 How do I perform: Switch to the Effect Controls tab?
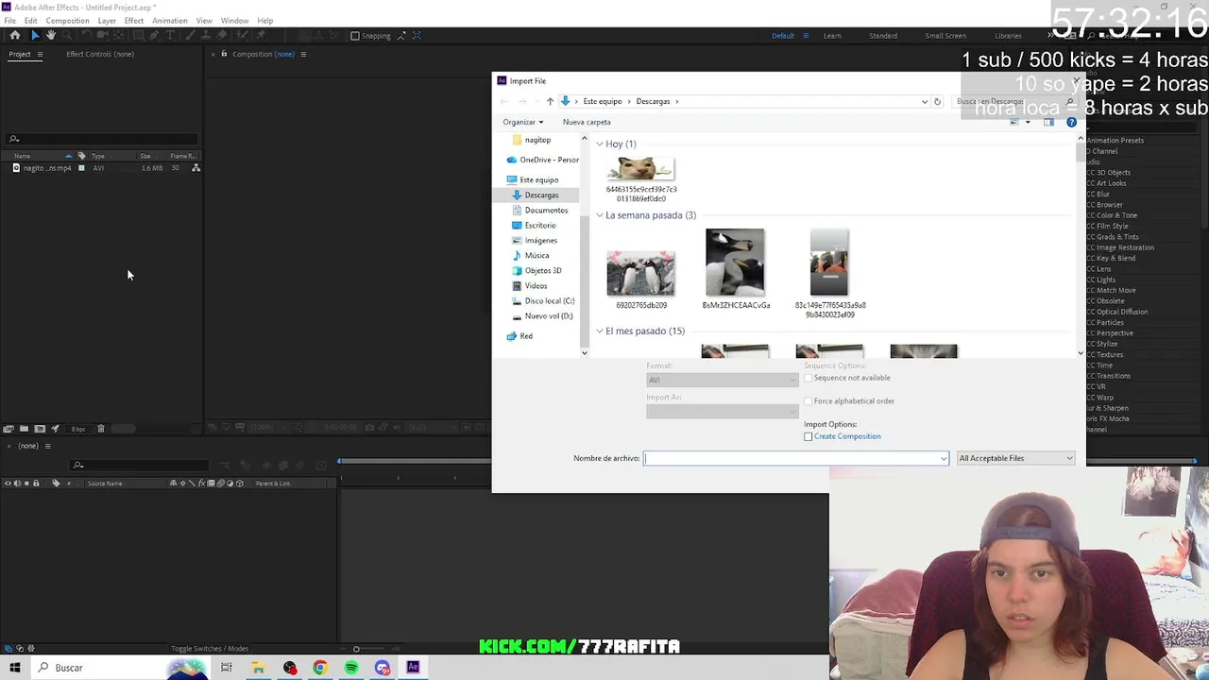[x=100, y=54]
